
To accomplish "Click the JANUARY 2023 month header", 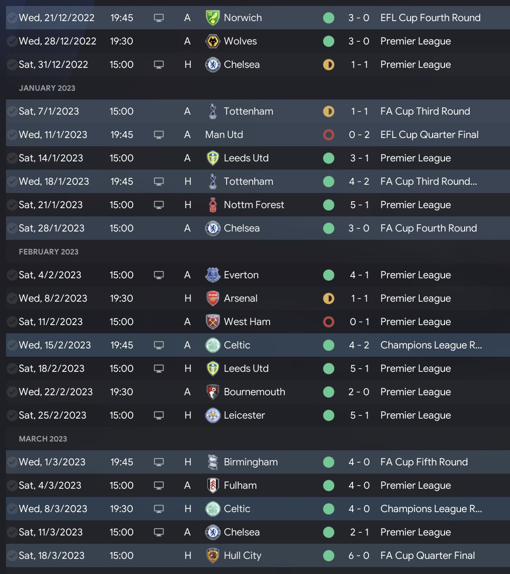I will click(x=47, y=88).
